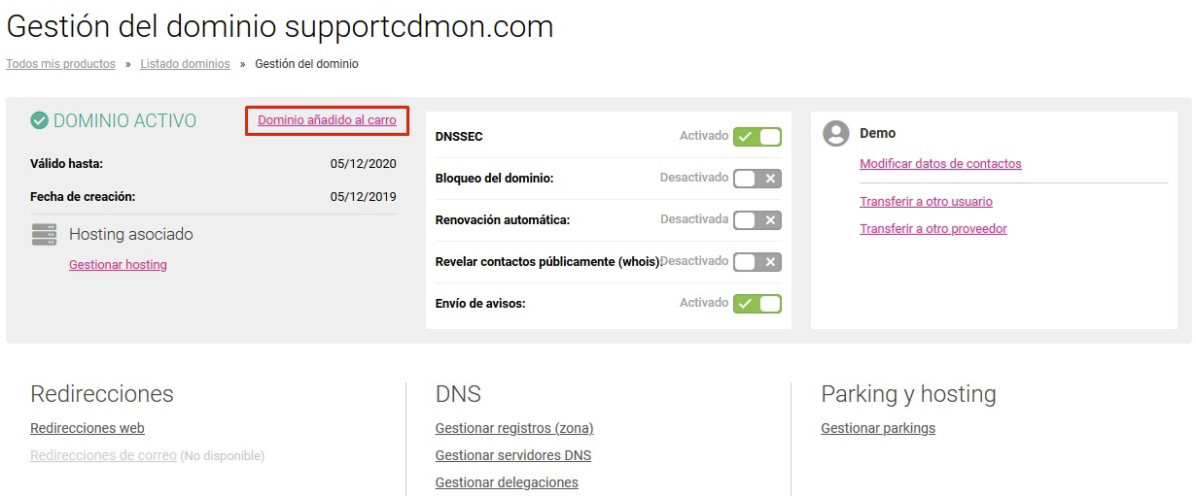Click the hosting server icon
Image resolution: width=1196 pixels, height=496 pixels.
click(44, 234)
